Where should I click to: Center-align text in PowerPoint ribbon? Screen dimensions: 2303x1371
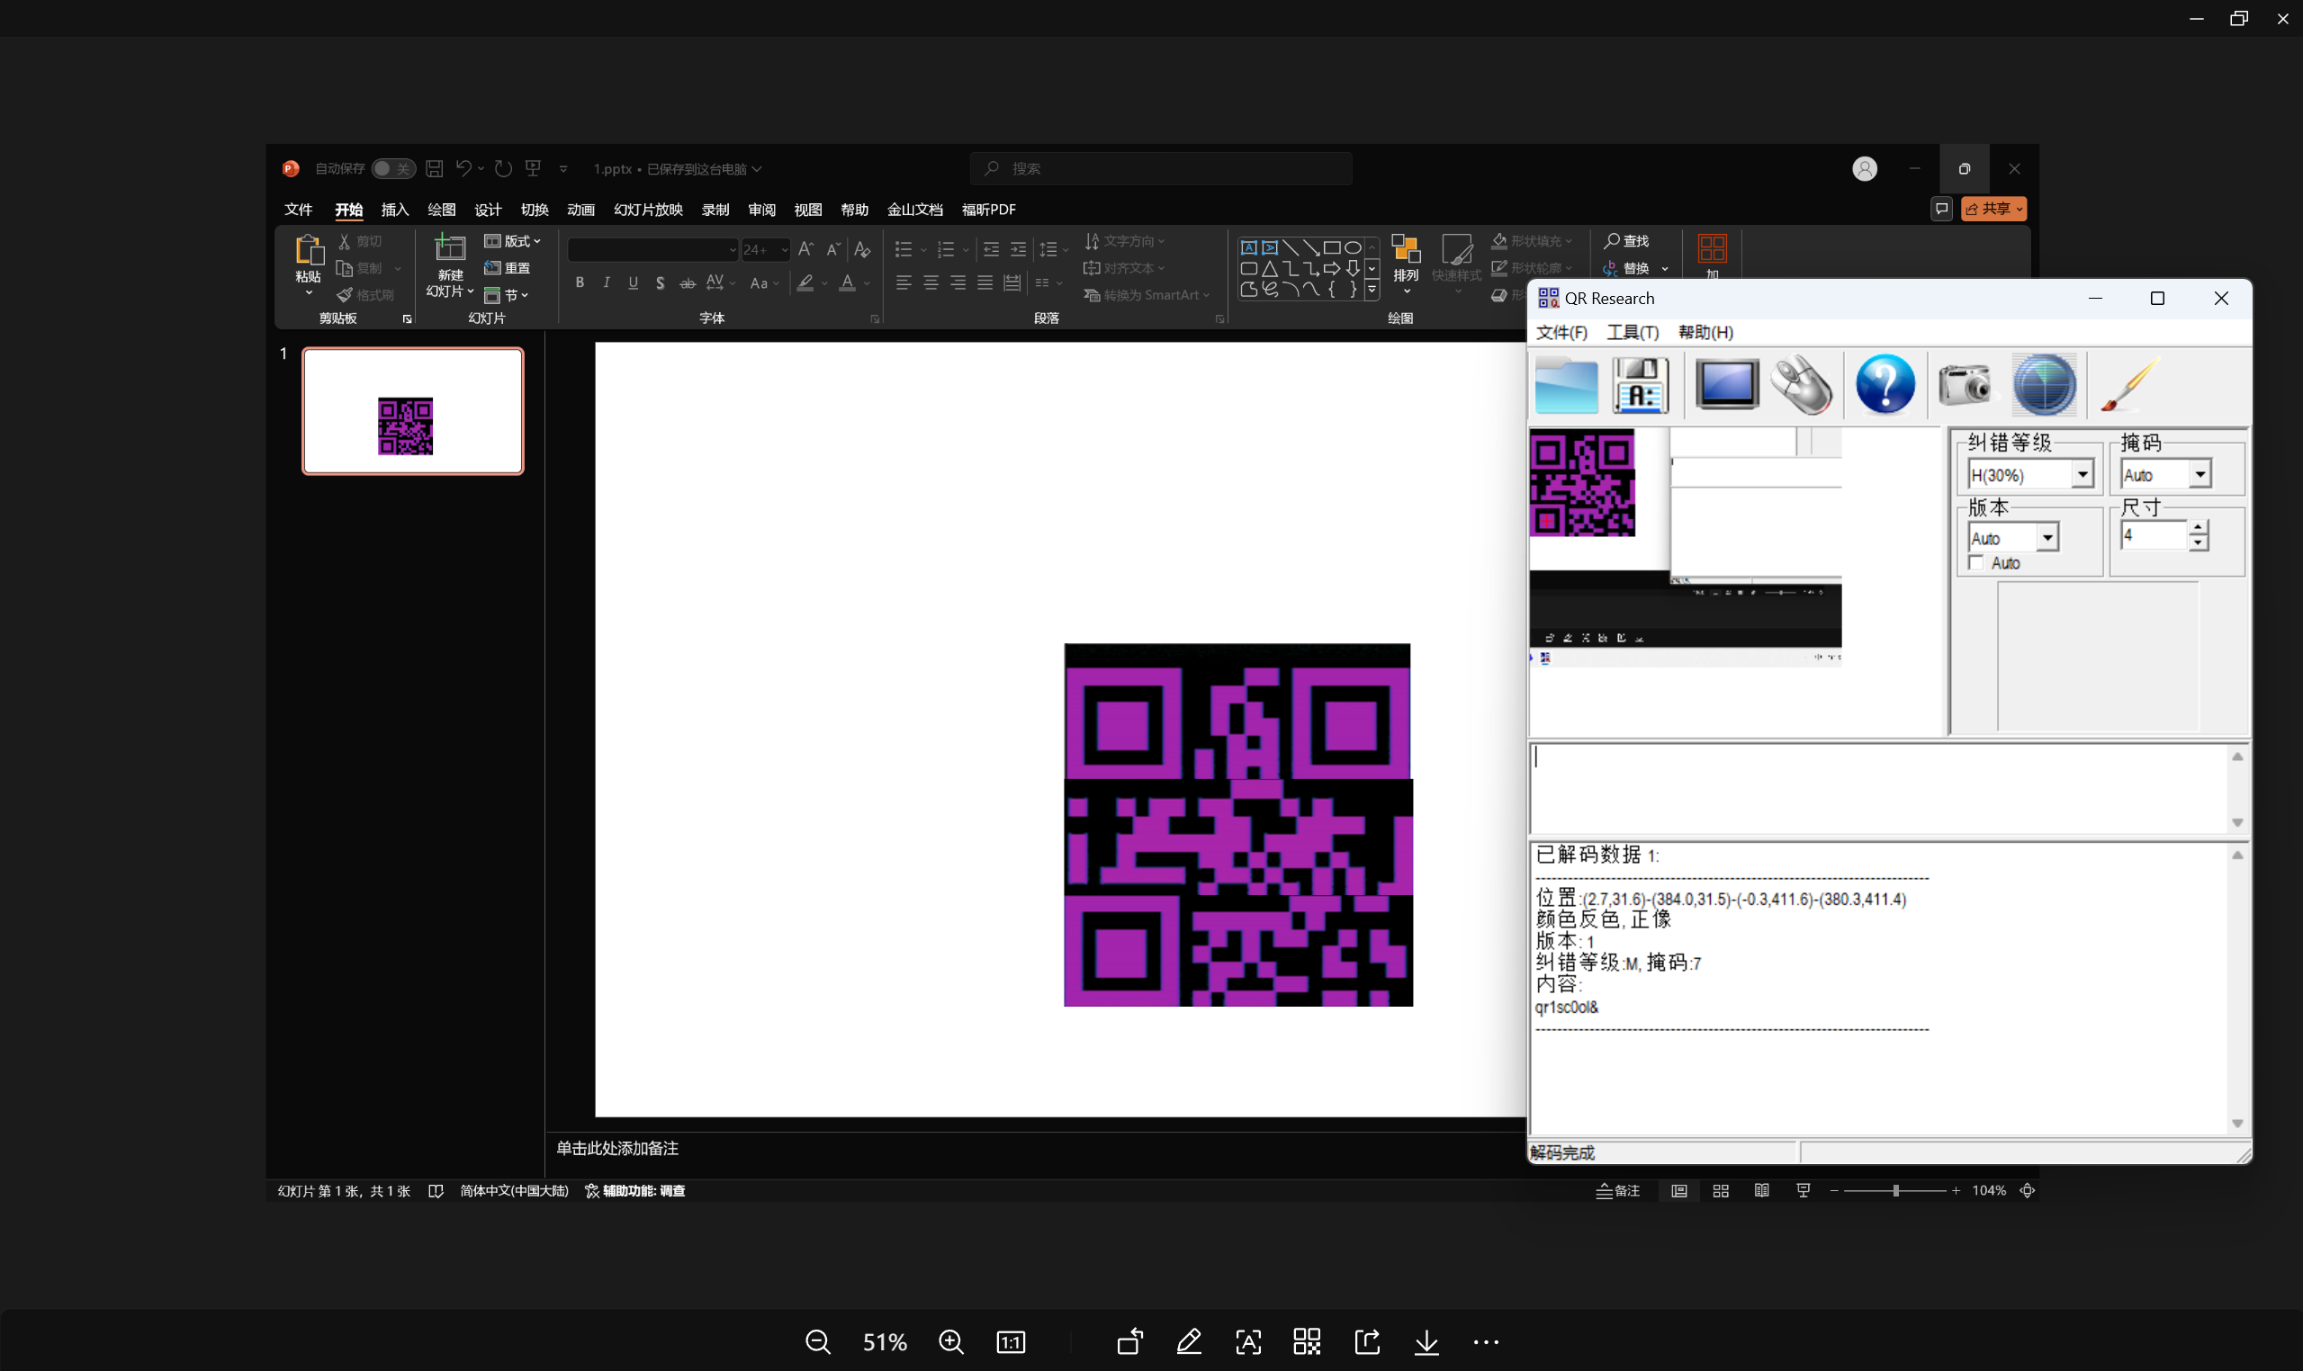point(931,282)
